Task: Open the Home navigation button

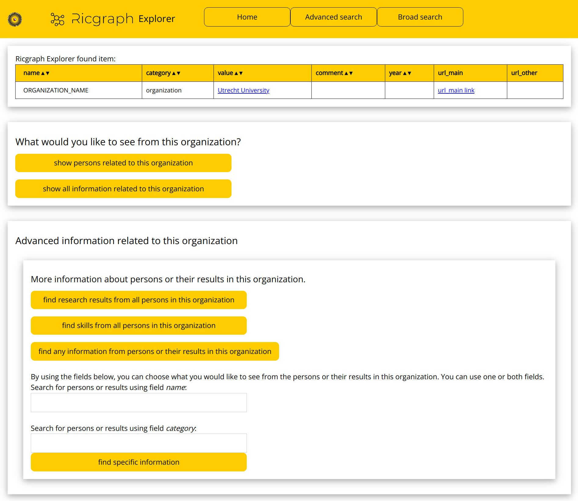Action: [247, 17]
